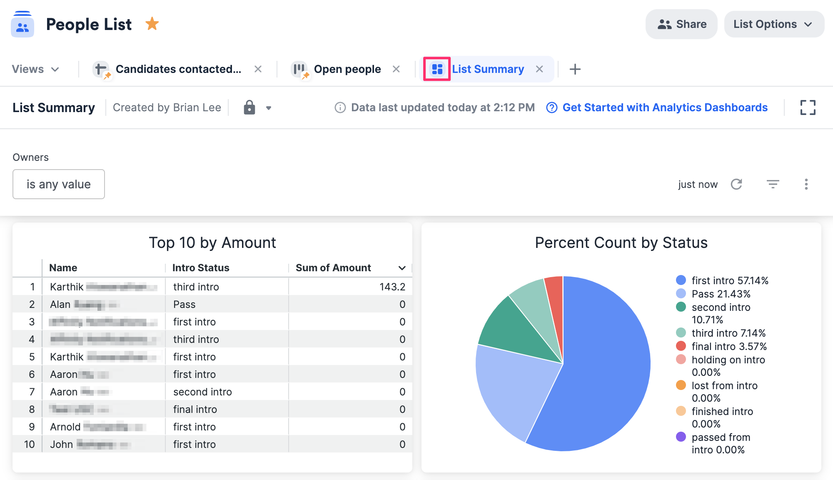The height and width of the screenshot is (480, 833).
Task: Click the info icon beside data update text
Action: (340, 107)
